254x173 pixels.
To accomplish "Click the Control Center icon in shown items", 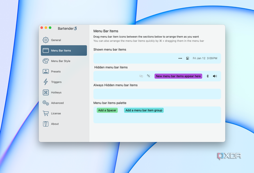I will click(x=187, y=58).
